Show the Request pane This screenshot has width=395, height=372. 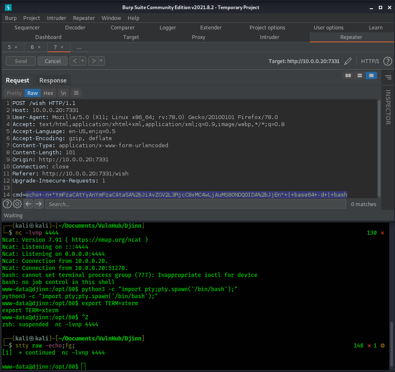click(x=17, y=80)
